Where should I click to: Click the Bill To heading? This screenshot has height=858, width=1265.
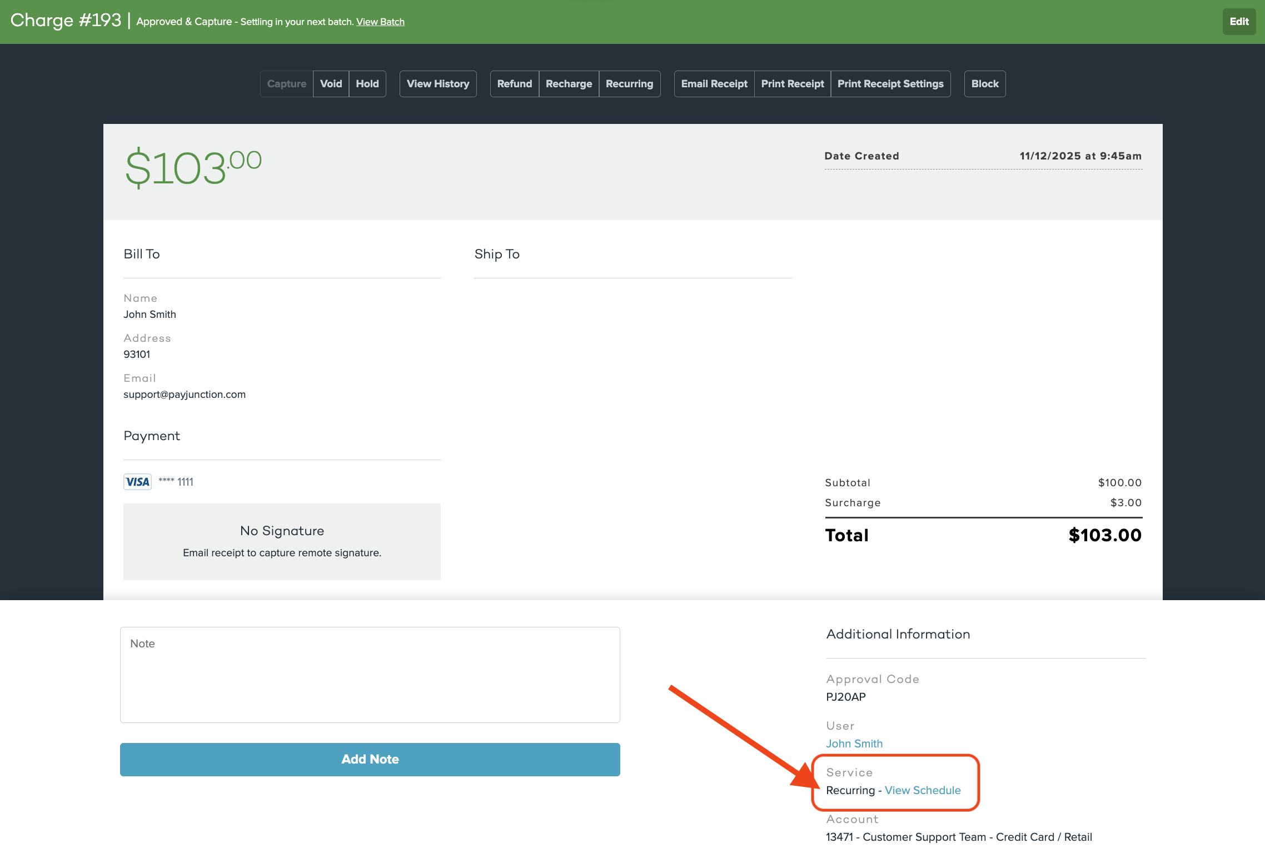pos(142,254)
